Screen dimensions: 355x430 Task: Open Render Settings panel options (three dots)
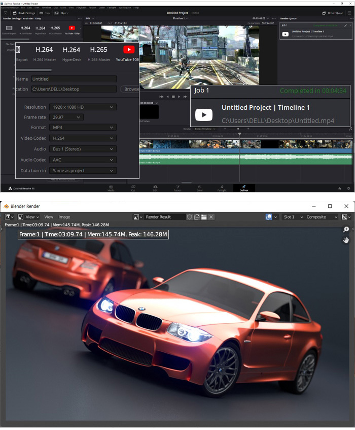pos(80,18)
